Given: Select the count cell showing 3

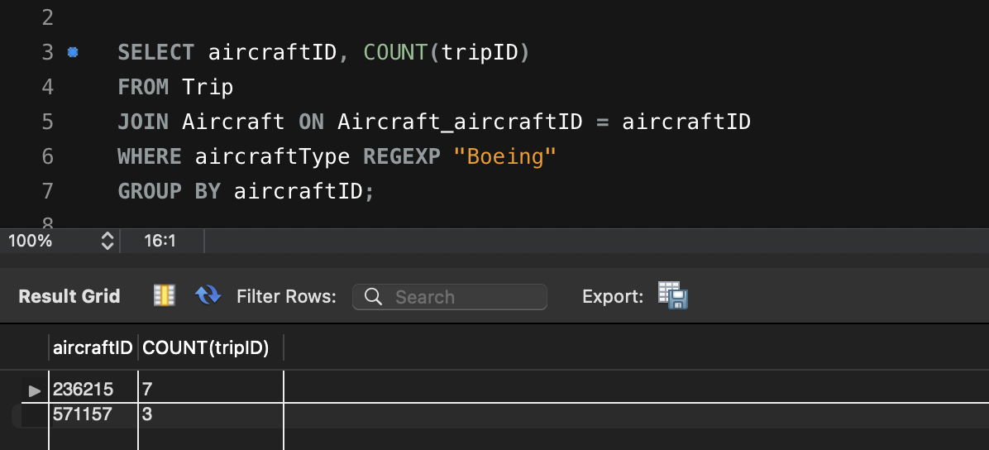Looking at the screenshot, I should (211, 414).
